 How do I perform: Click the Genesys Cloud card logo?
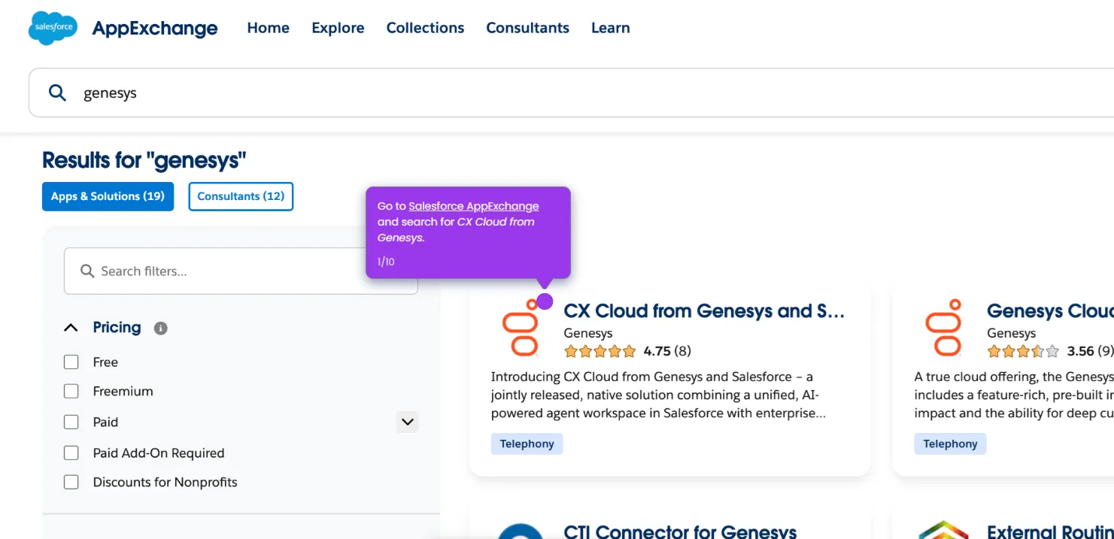(943, 327)
